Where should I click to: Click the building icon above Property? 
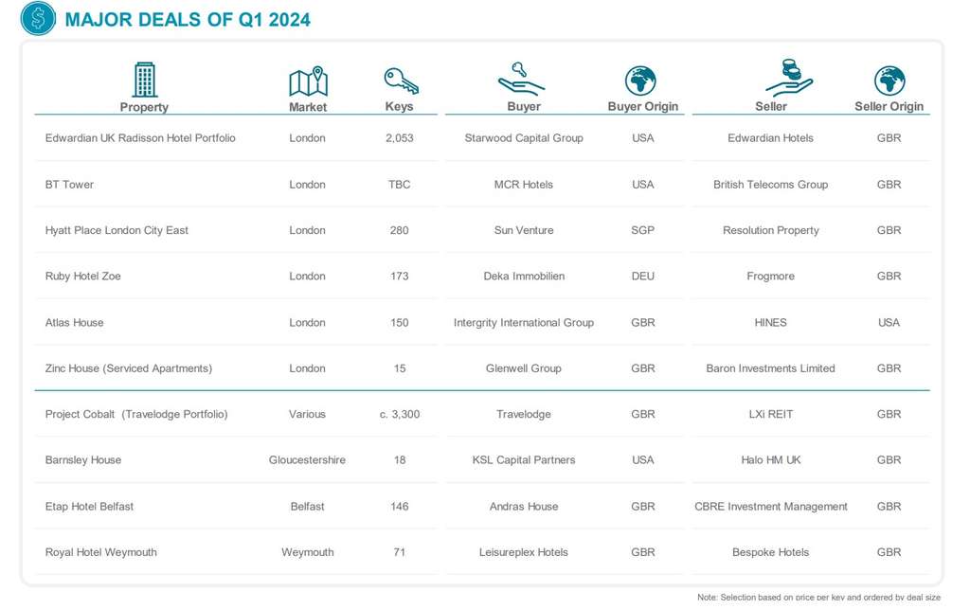[x=144, y=80]
